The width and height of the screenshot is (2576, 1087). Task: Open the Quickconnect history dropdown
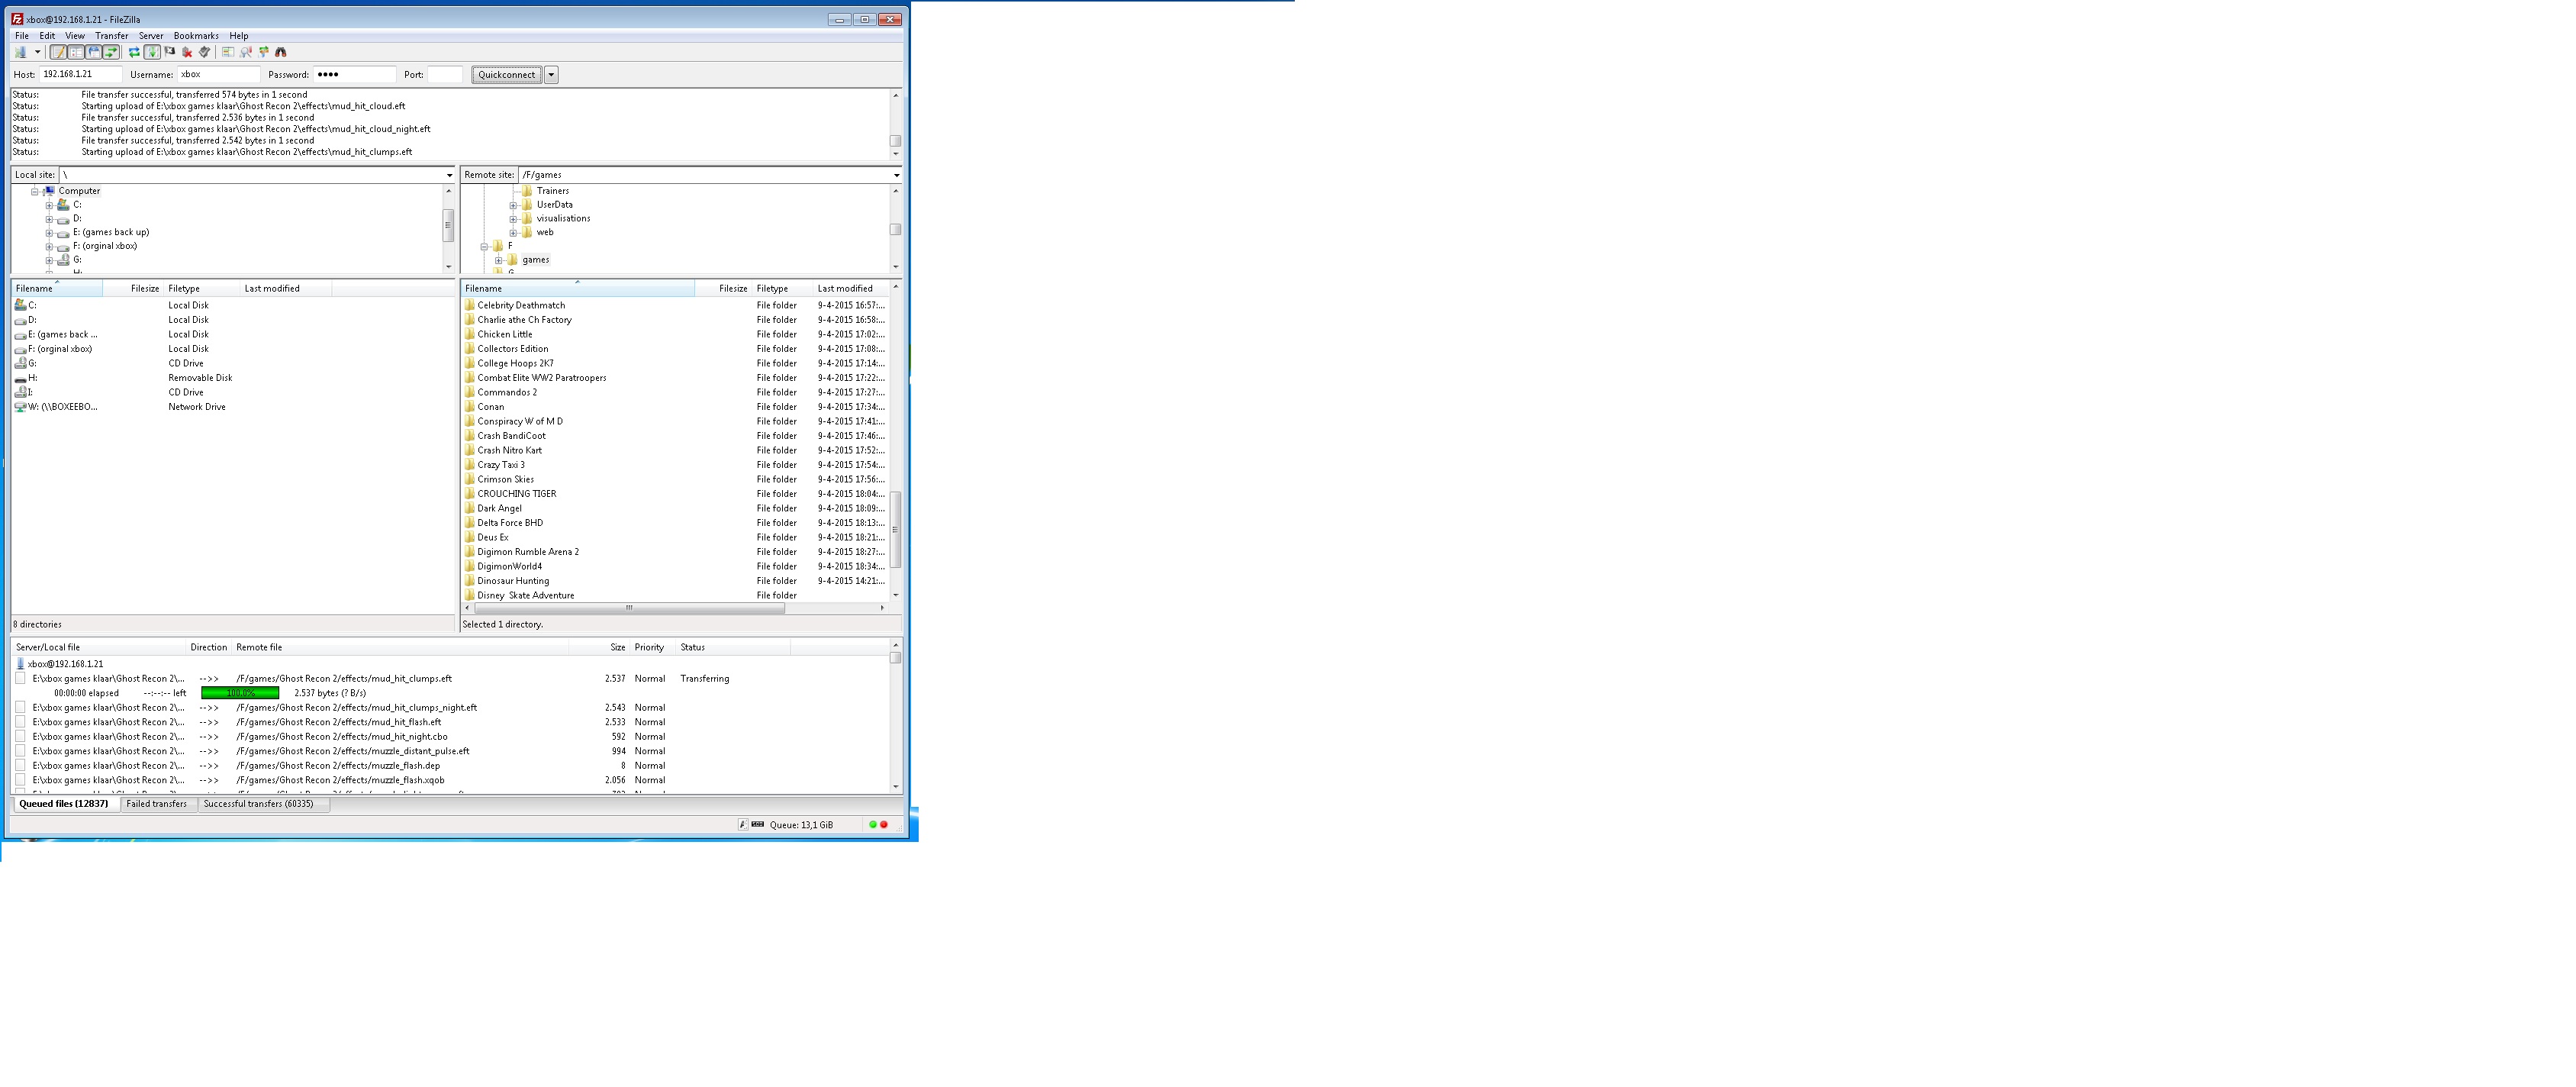click(551, 75)
